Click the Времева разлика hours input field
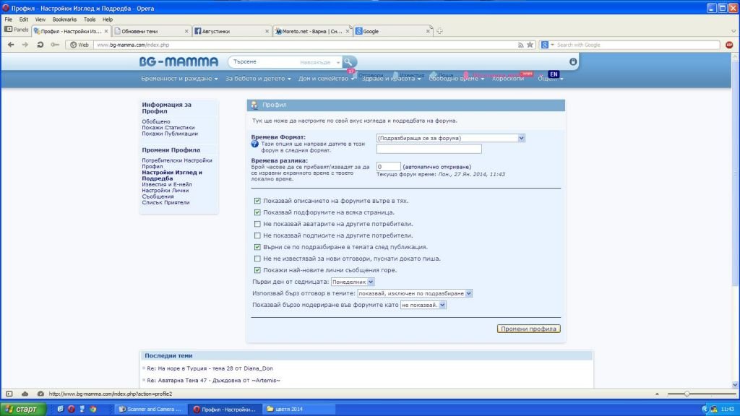 389,166
